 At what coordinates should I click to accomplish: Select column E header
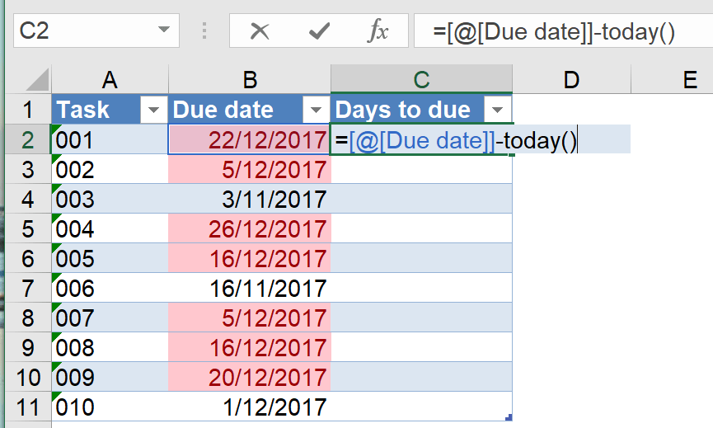689,79
